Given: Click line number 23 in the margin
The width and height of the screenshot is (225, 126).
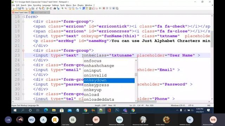Looking at the screenshot, I should 17,55.
